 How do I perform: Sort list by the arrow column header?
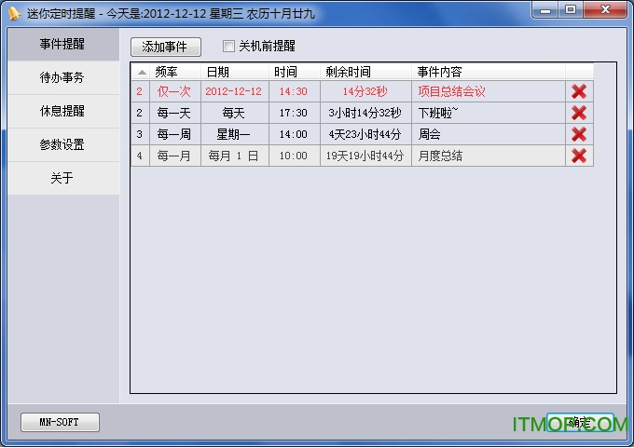pyautogui.click(x=141, y=72)
